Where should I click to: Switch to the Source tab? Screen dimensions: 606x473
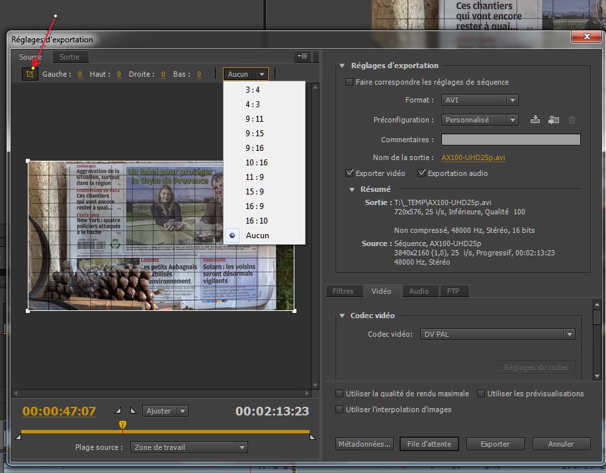(30, 57)
